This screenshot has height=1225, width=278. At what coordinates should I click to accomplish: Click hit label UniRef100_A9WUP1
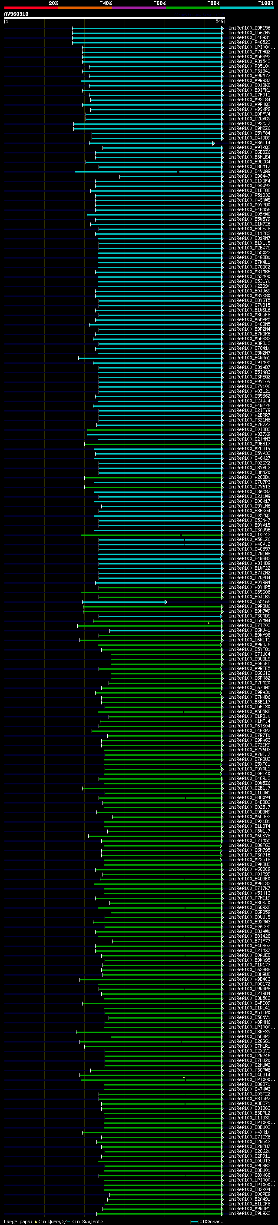click(x=249, y=1209)
